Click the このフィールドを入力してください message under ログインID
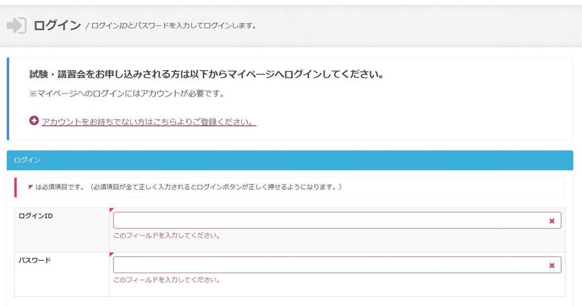Screen dimensions: 582x306 coord(167,235)
